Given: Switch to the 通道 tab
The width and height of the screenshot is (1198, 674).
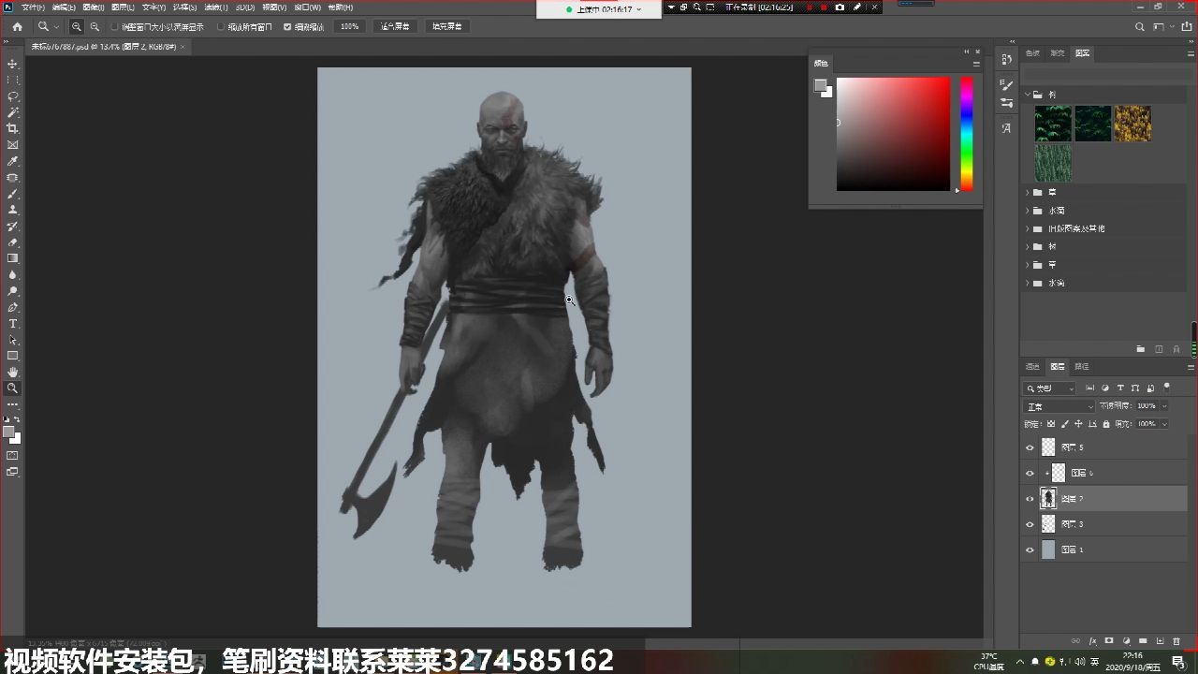Looking at the screenshot, I should tap(1032, 367).
